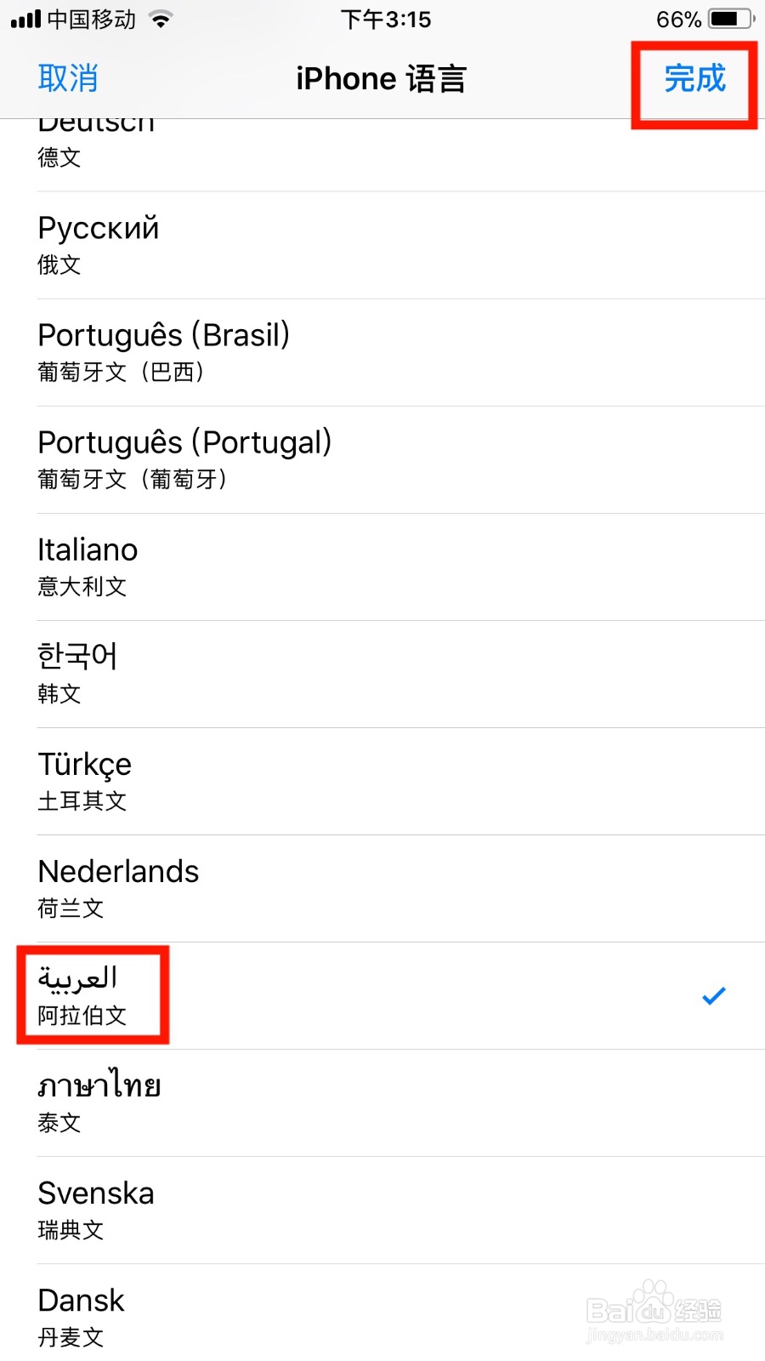Tap the battery icon in status bar
The image size is (765, 1361).
pyautogui.click(x=731, y=19)
